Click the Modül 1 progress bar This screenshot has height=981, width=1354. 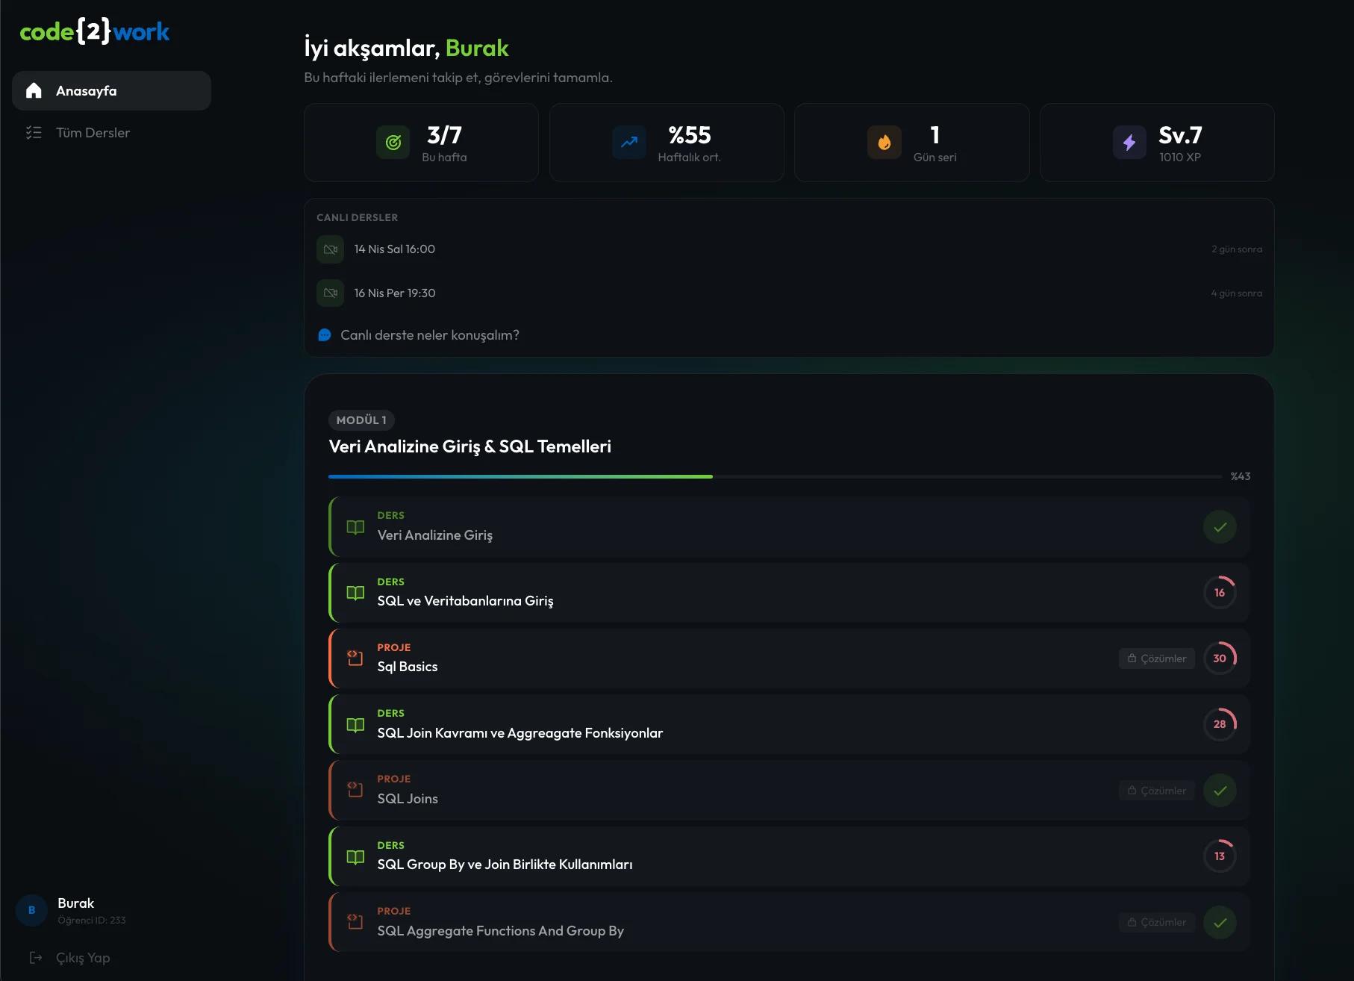(775, 476)
